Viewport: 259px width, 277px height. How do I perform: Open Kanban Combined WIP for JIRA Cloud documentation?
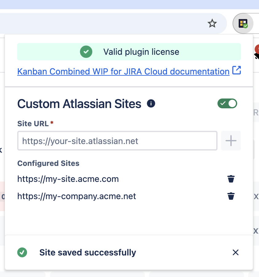(x=123, y=71)
